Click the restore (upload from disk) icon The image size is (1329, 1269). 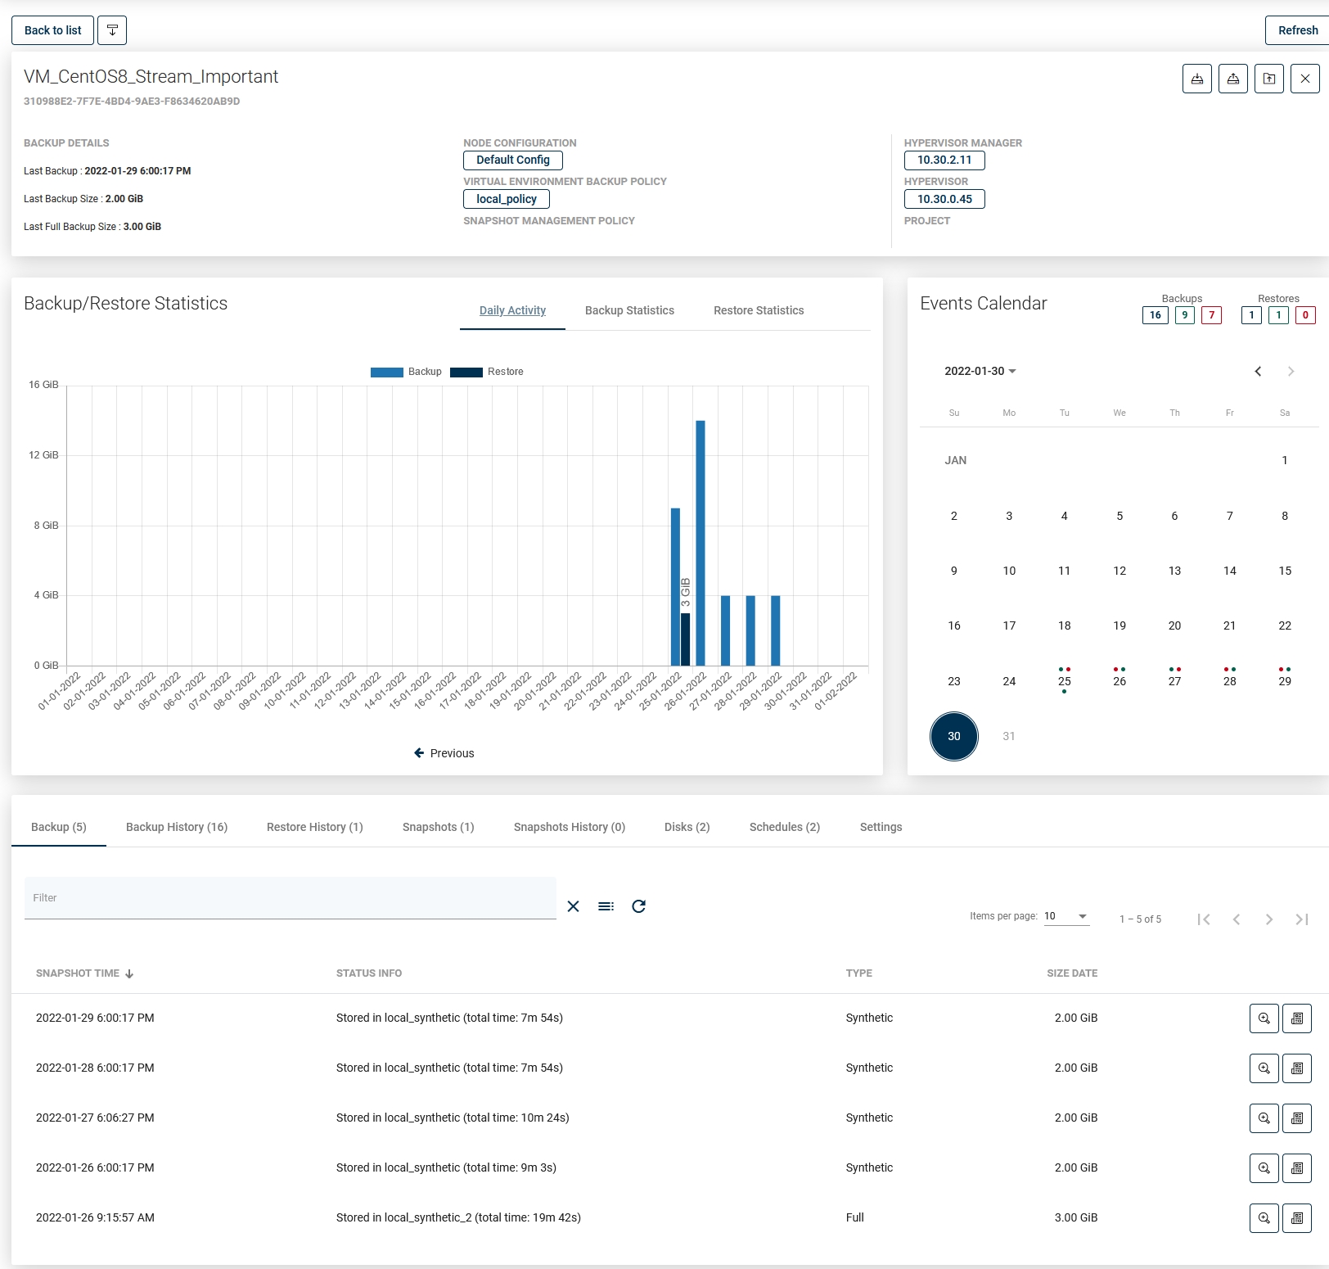click(x=1232, y=79)
